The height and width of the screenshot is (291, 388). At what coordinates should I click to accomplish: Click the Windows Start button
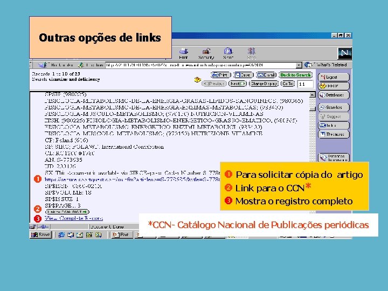click(x=40, y=234)
